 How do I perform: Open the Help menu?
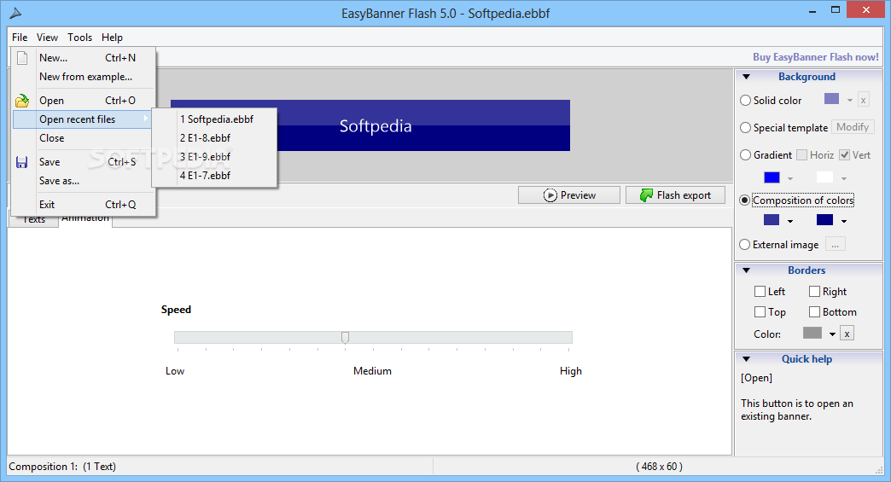(112, 38)
